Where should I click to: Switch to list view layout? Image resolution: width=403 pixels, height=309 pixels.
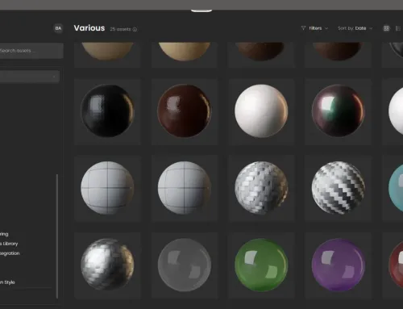coord(398,28)
